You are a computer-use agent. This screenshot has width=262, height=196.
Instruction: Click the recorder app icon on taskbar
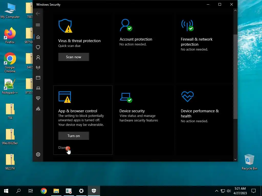(69, 191)
